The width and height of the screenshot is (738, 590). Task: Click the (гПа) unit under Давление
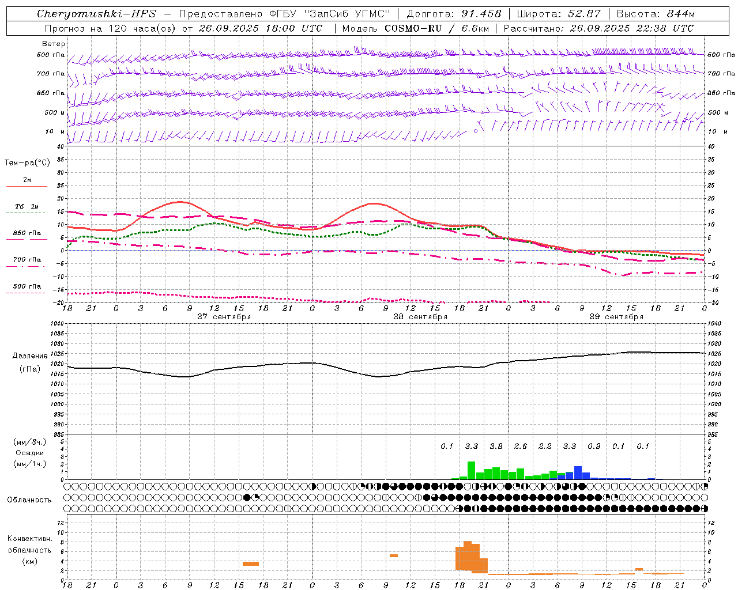[30, 369]
